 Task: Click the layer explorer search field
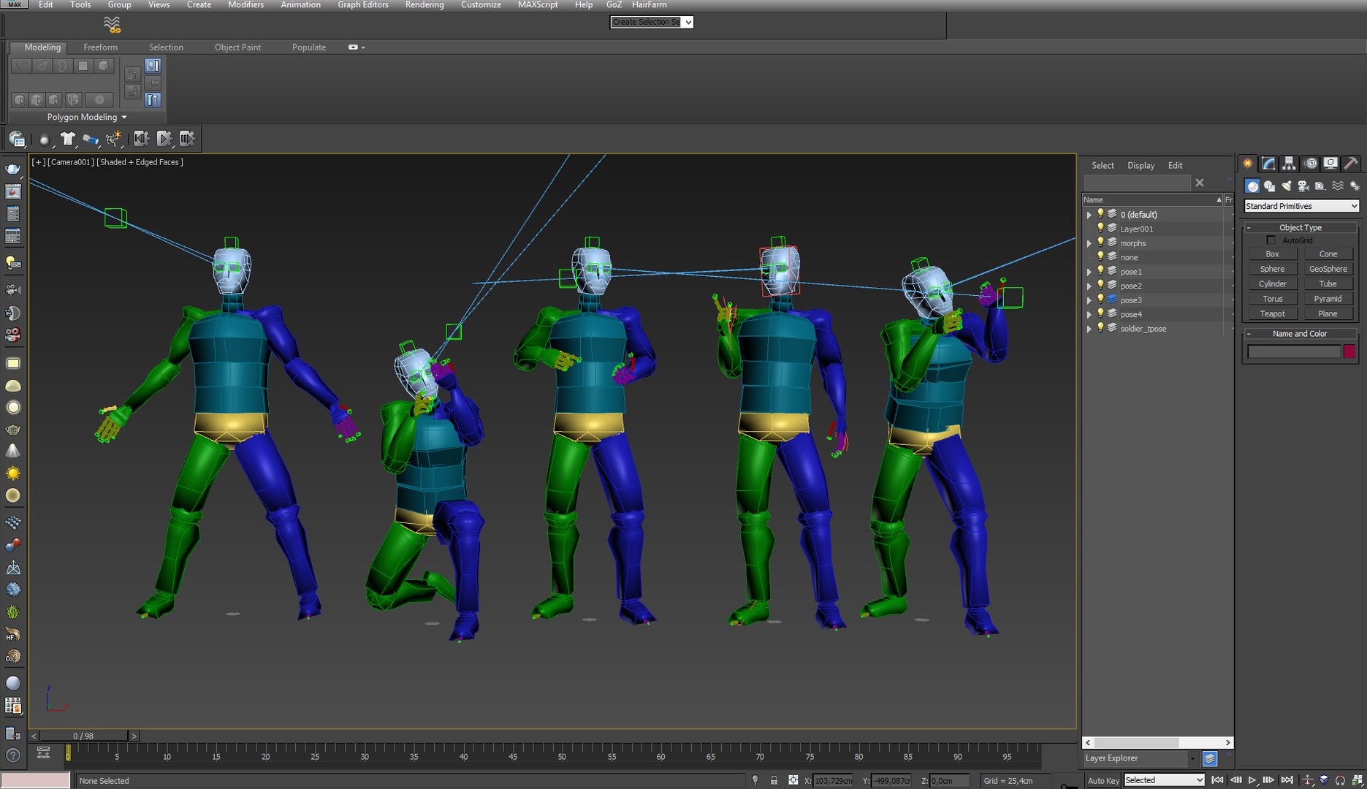(1137, 183)
